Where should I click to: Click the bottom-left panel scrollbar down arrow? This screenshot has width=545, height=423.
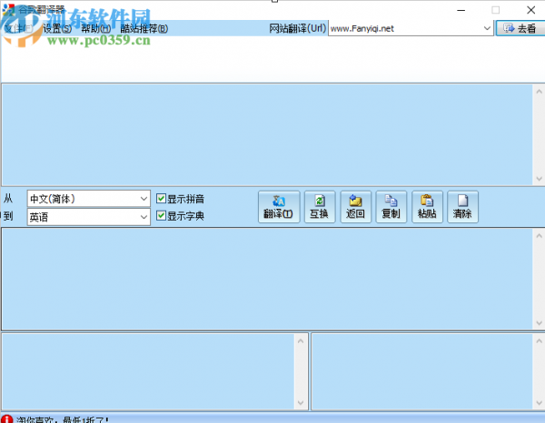(x=301, y=403)
